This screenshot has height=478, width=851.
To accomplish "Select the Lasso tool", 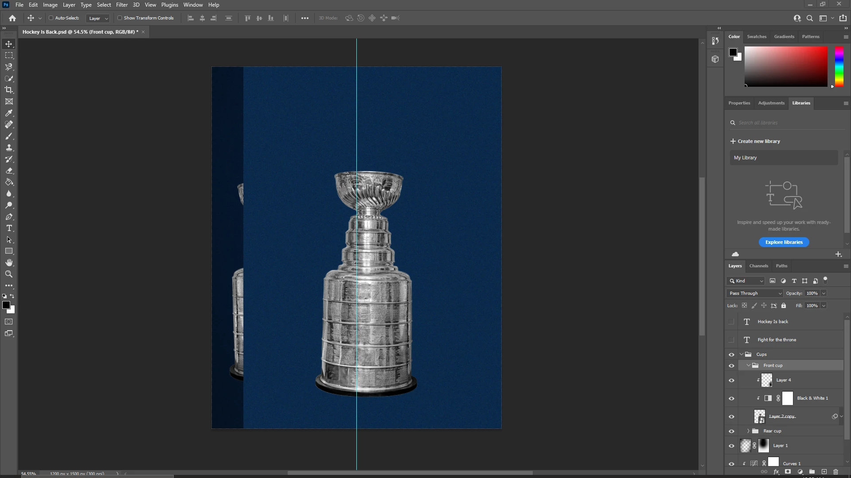I will tap(9, 67).
